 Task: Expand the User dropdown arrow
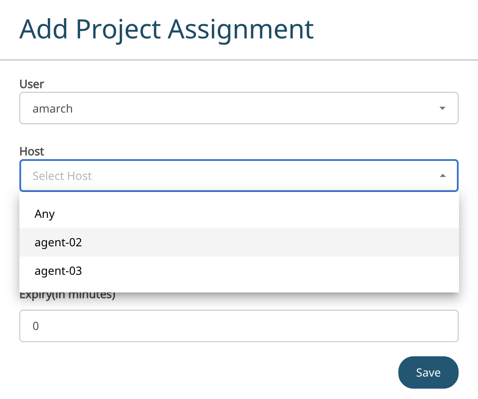tap(442, 108)
